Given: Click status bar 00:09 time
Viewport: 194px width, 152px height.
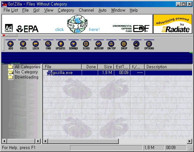Looking at the screenshot, I should [x=176, y=148].
